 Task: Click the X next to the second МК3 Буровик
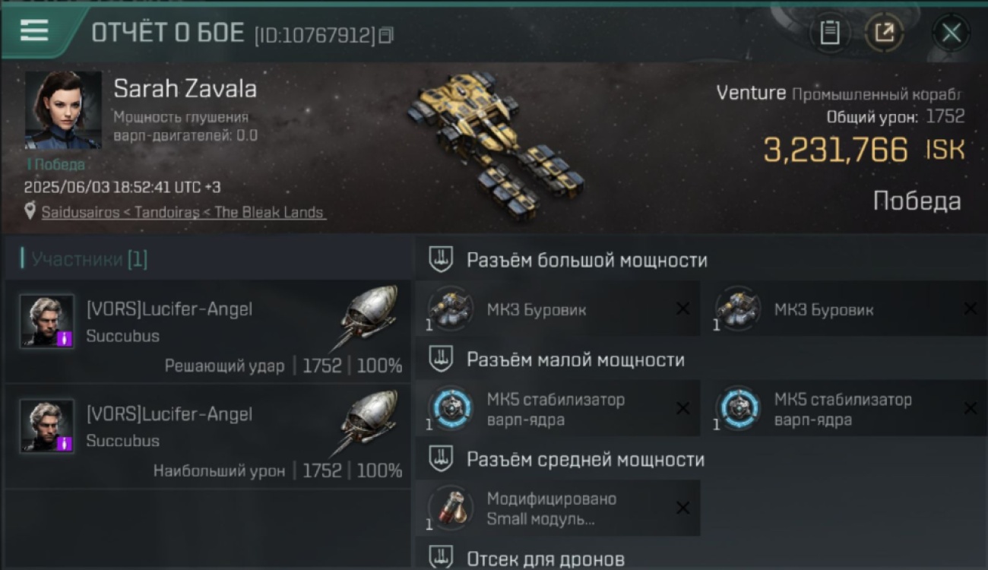coord(971,309)
